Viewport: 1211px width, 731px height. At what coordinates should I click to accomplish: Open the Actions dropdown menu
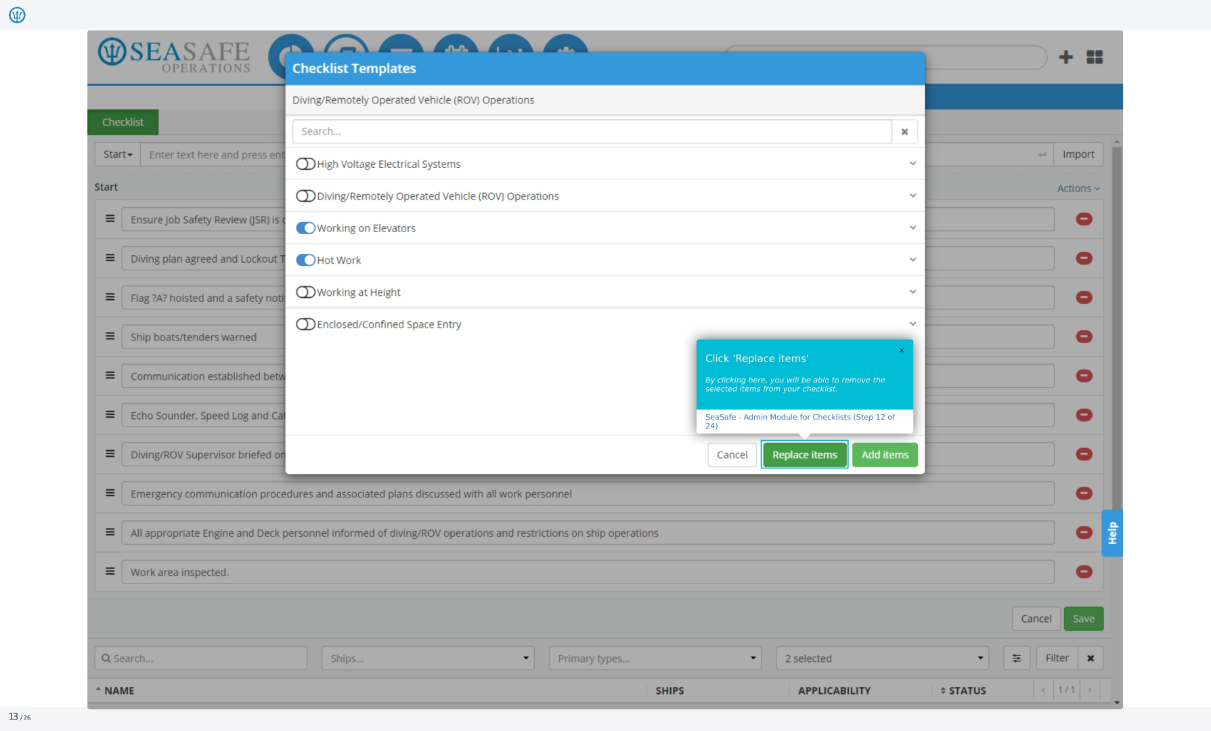coord(1078,188)
